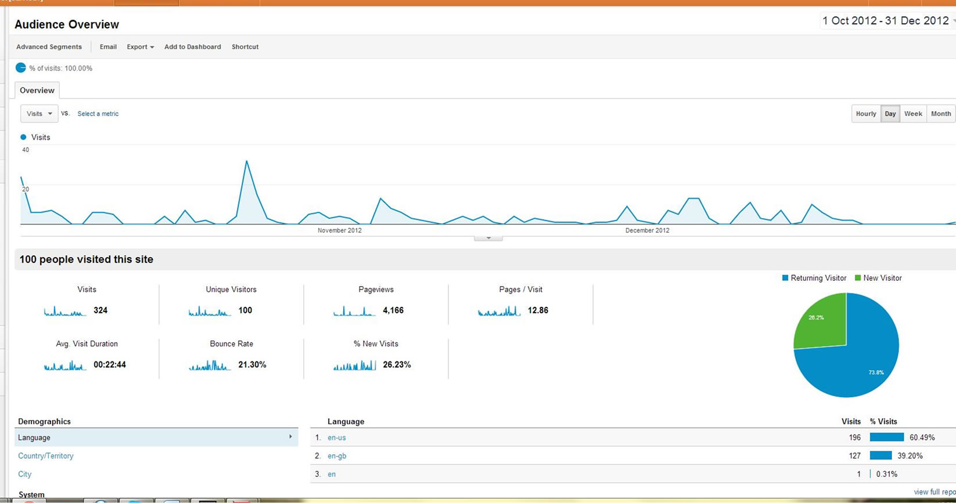Click the en-us language link
956x503 pixels.
point(336,437)
